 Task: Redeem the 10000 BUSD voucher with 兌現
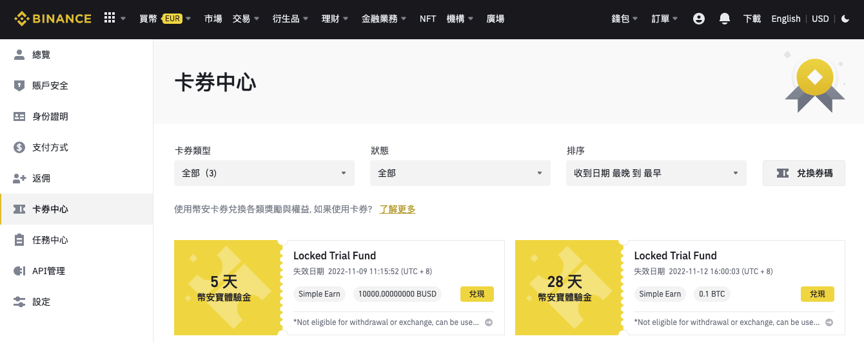[x=477, y=294]
